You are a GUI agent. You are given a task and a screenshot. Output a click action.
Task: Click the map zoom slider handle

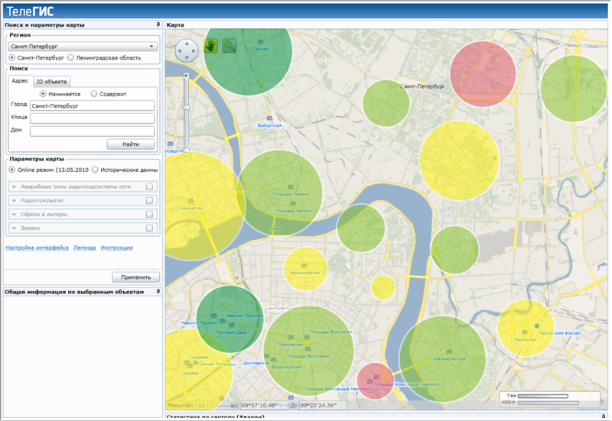[x=186, y=105]
